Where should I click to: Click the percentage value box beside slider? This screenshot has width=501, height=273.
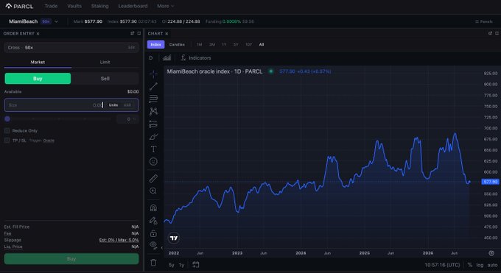point(127,118)
